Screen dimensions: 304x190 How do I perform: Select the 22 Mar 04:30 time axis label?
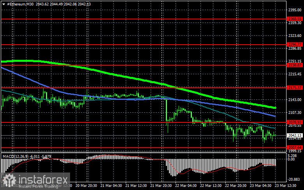(186, 186)
